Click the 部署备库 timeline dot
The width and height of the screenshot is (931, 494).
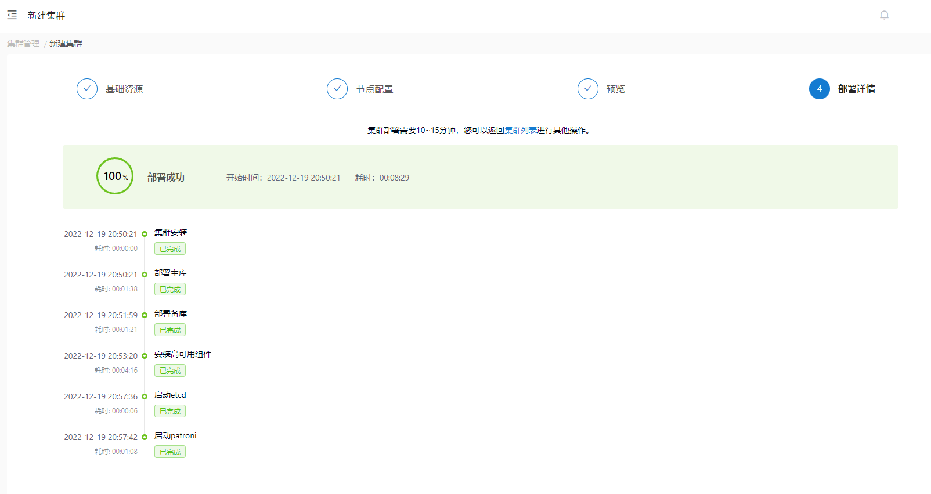[145, 315]
